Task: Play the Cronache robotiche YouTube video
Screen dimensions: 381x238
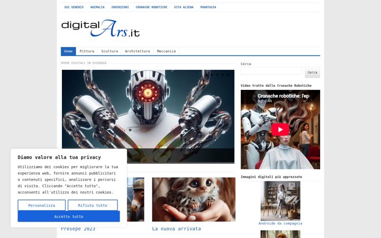Action: pyautogui.click(x=280, y=130)
